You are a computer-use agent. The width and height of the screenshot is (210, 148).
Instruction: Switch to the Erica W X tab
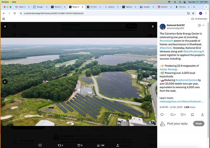pos(58,7)
